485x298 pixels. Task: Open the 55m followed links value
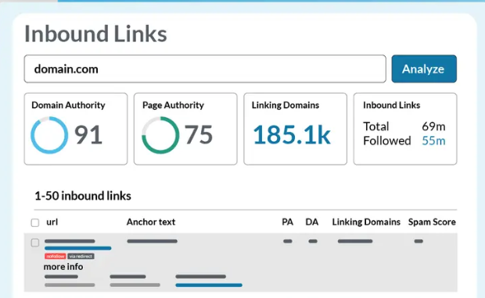[x=433, y=140]
